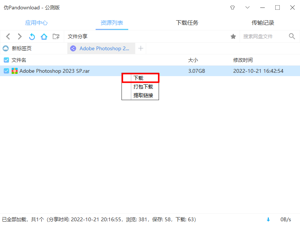Image resolution: width=300 pixels, height=225 pixels.
Task: Uncheck Adobe Photoshop 2023 SP.rar checkbox
Action: coord(6,71)
